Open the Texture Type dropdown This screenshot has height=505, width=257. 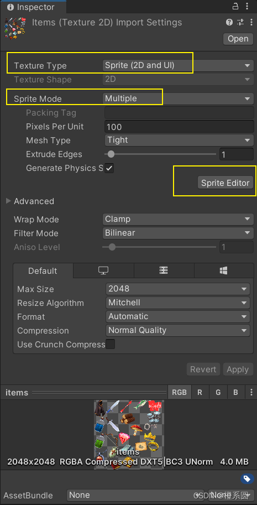(x=178, y=65)
